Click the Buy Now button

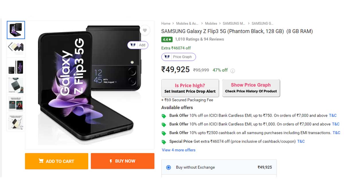click(122, 161)
